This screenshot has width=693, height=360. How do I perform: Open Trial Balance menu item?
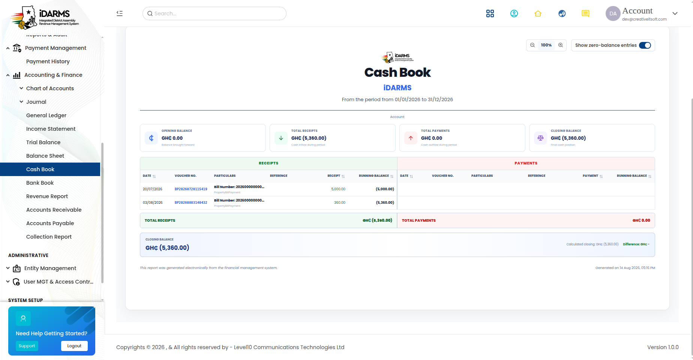click(x=43, y=142)
